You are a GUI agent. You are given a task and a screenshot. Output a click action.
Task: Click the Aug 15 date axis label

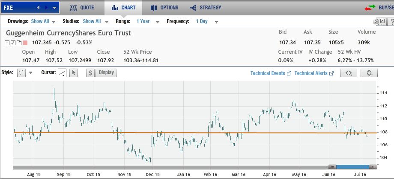(x=34, y=174)
